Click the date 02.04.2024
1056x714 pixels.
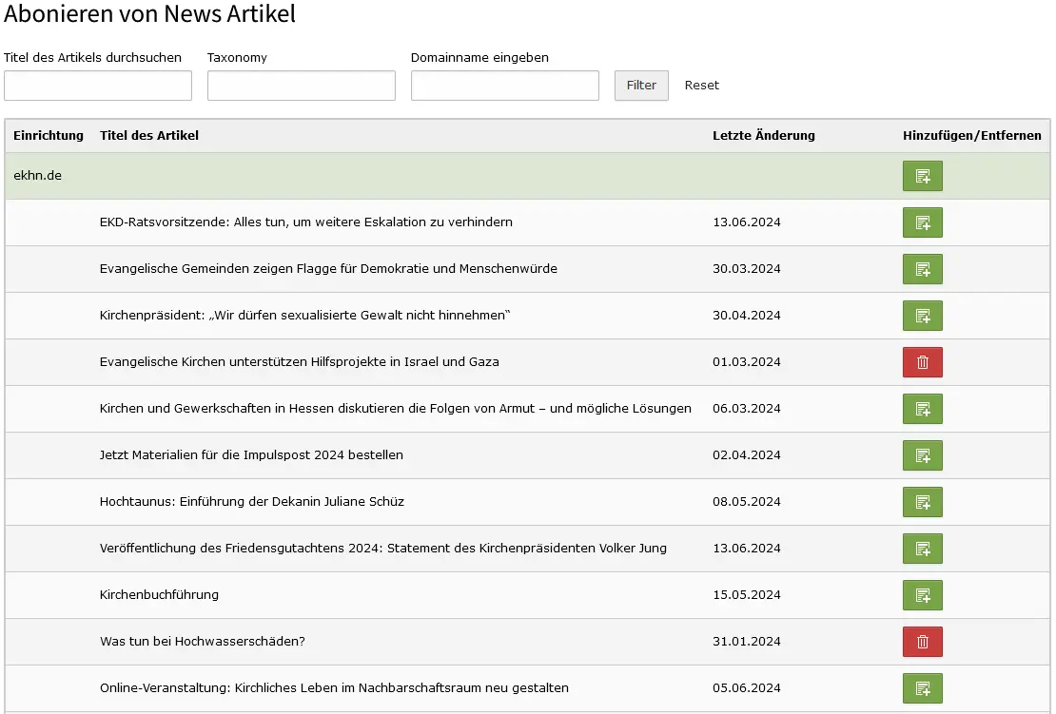746,454
